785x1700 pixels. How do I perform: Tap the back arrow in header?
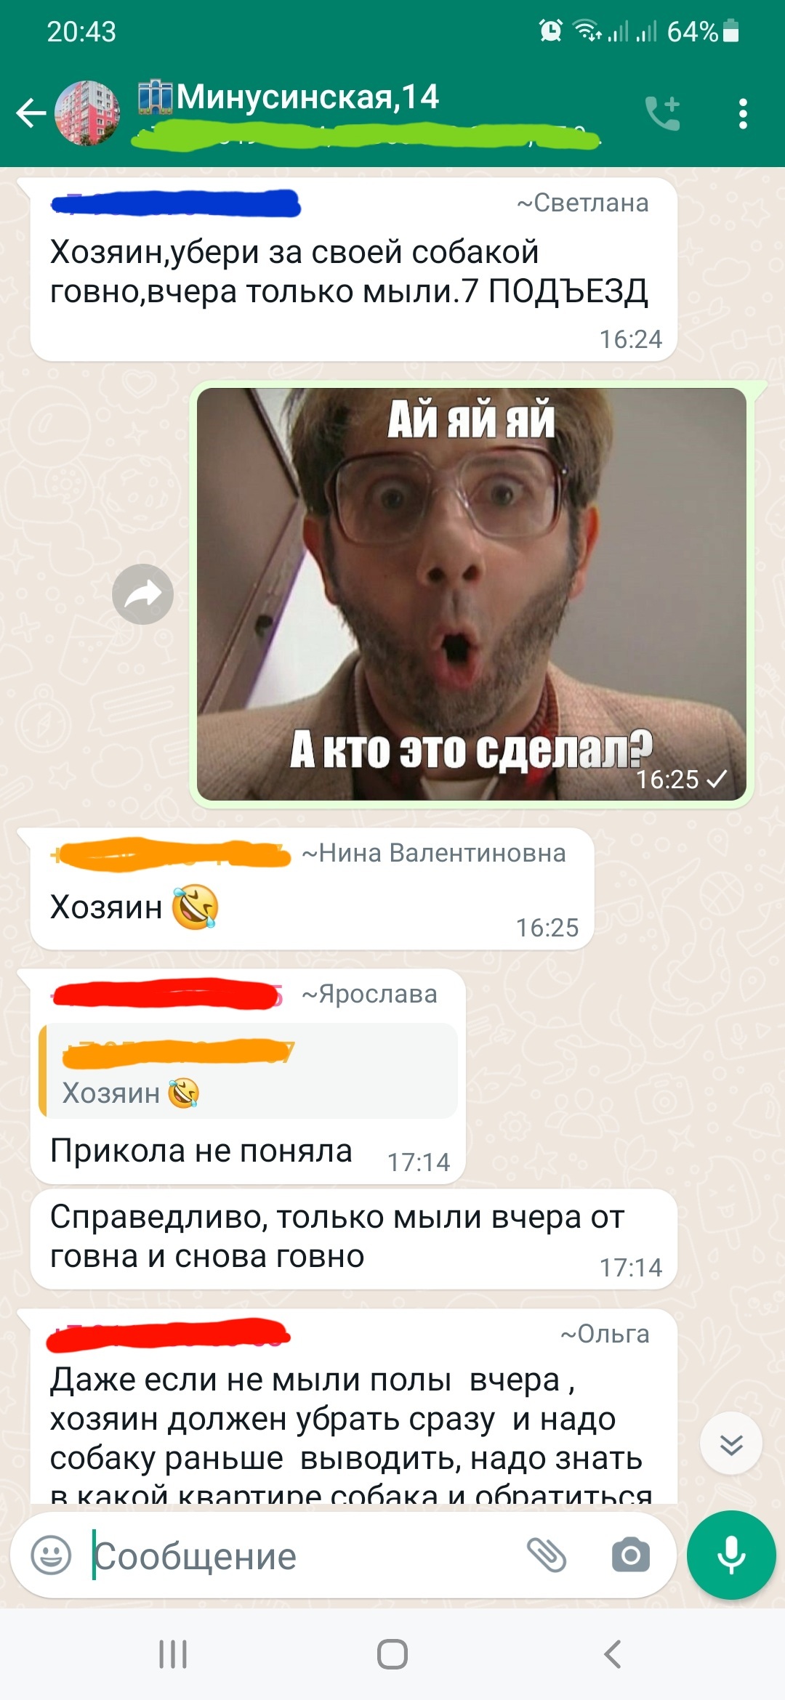point(31,113)
